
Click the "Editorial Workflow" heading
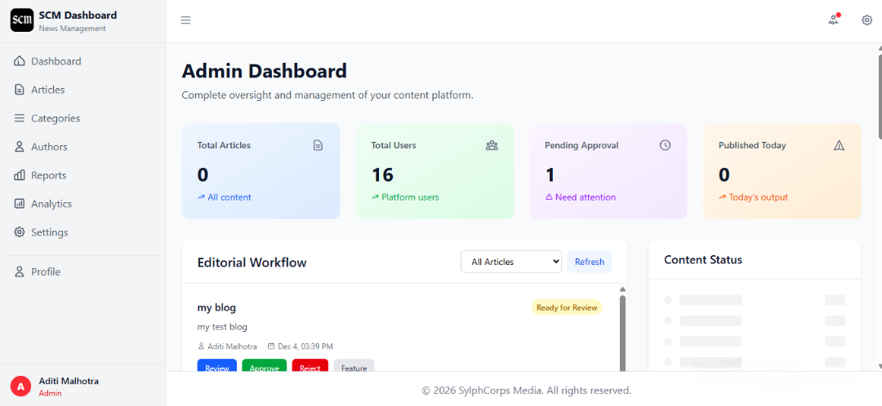252,263
